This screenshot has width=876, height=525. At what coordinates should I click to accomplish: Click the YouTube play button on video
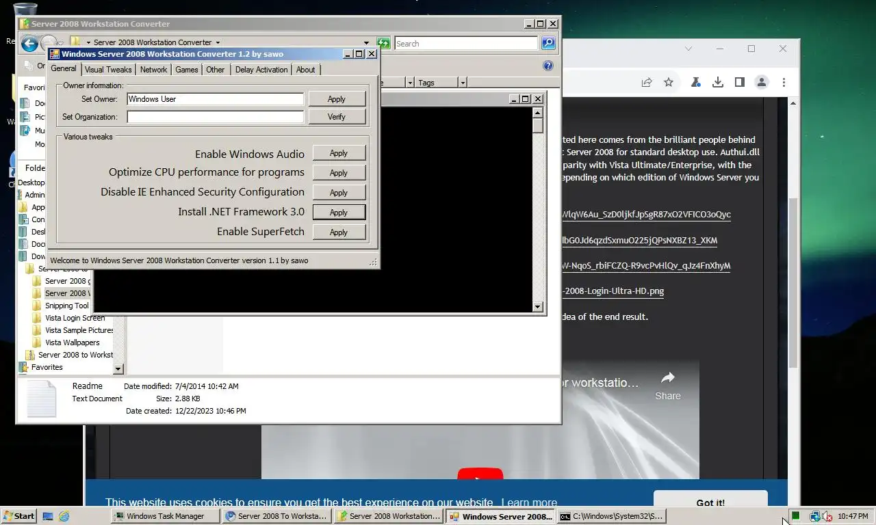pyautogui.click(x=480, y=474)
